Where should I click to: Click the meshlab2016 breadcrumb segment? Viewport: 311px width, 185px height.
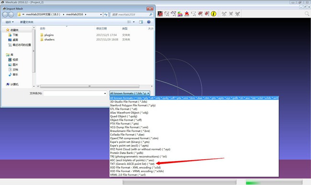pyautogui.click(x=75, y=14)
